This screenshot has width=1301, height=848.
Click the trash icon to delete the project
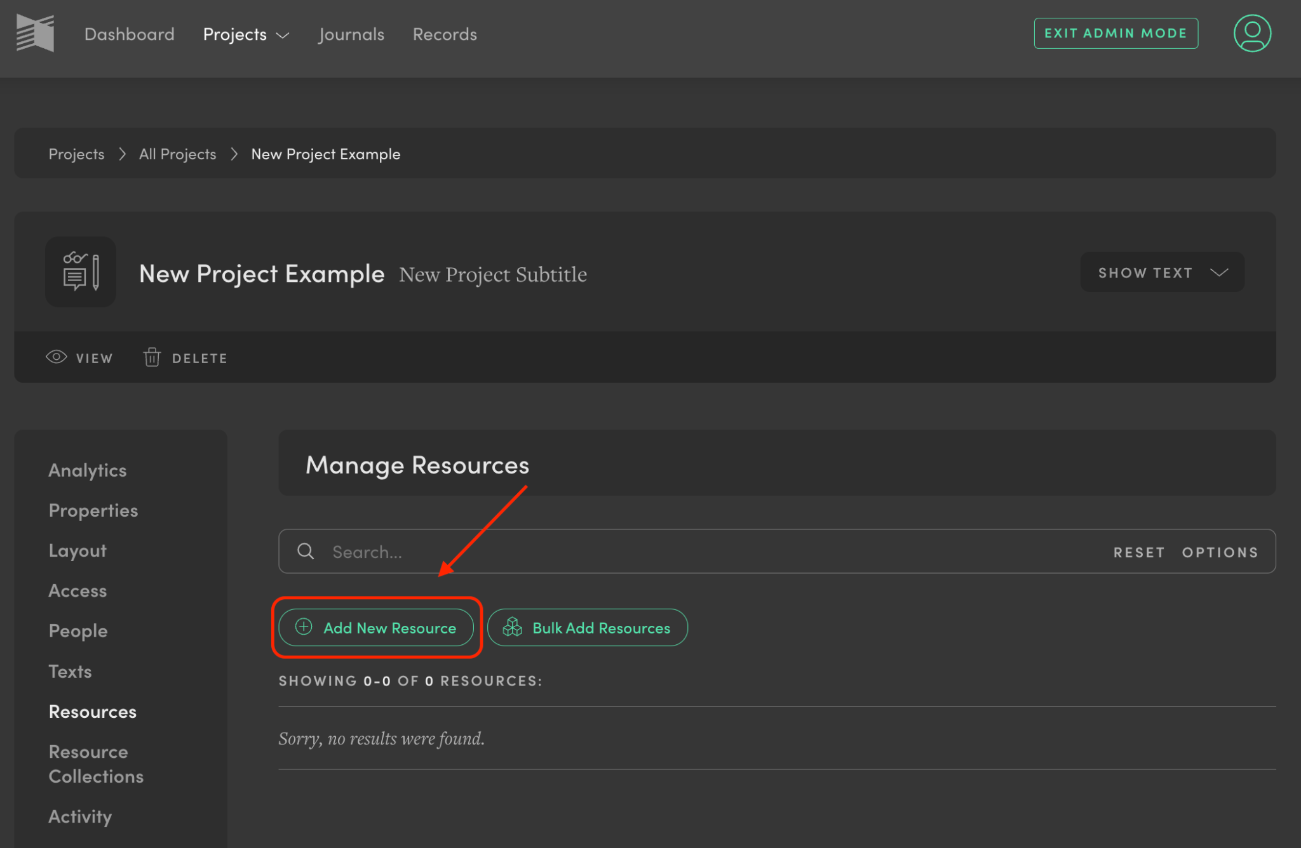[152, 357]
